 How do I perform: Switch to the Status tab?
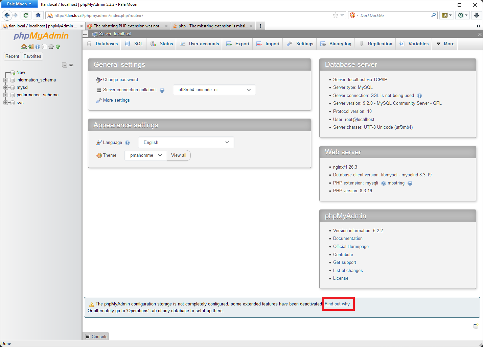tap(162, 44)
